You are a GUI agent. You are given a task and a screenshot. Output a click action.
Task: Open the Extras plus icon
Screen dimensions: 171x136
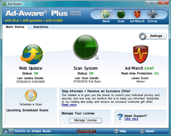click(x=152, y=14)
